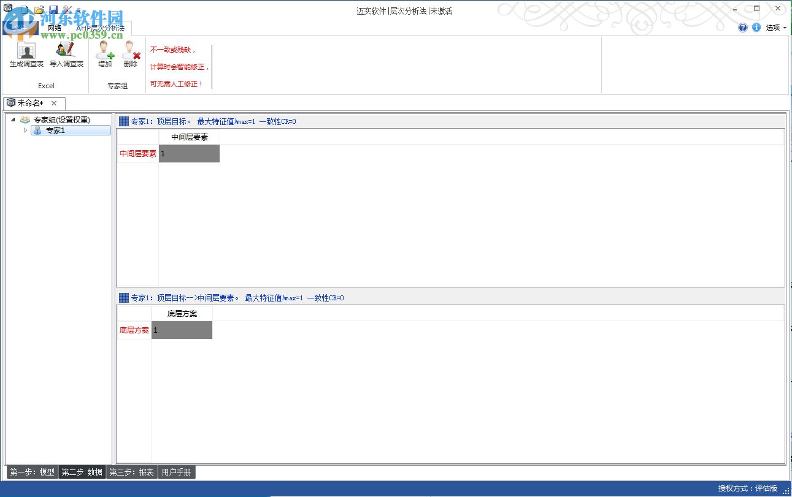Open the 选项 options dropdown

[776, 28]
